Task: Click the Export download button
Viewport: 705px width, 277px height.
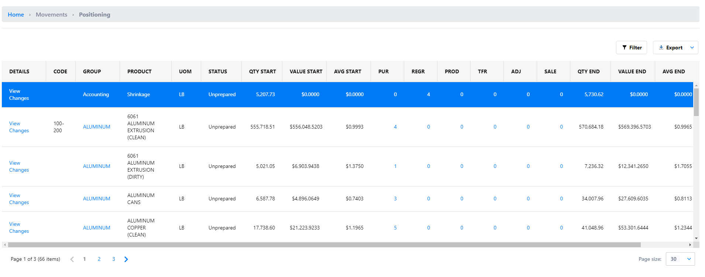Action: (x=670, y=48)
